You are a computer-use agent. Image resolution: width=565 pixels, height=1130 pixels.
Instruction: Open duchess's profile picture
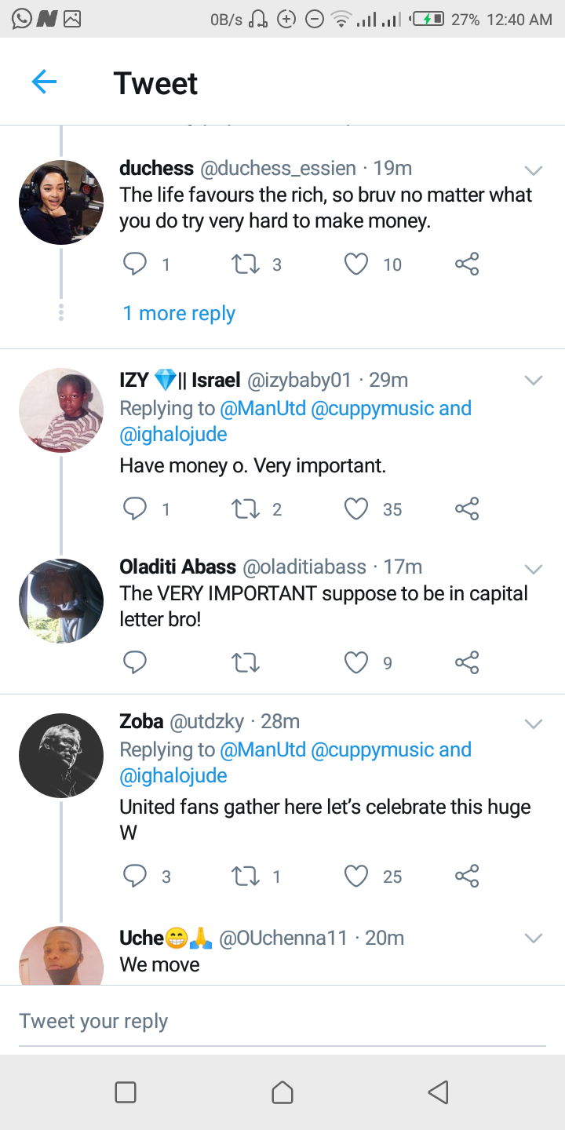[x=61, y=202]
